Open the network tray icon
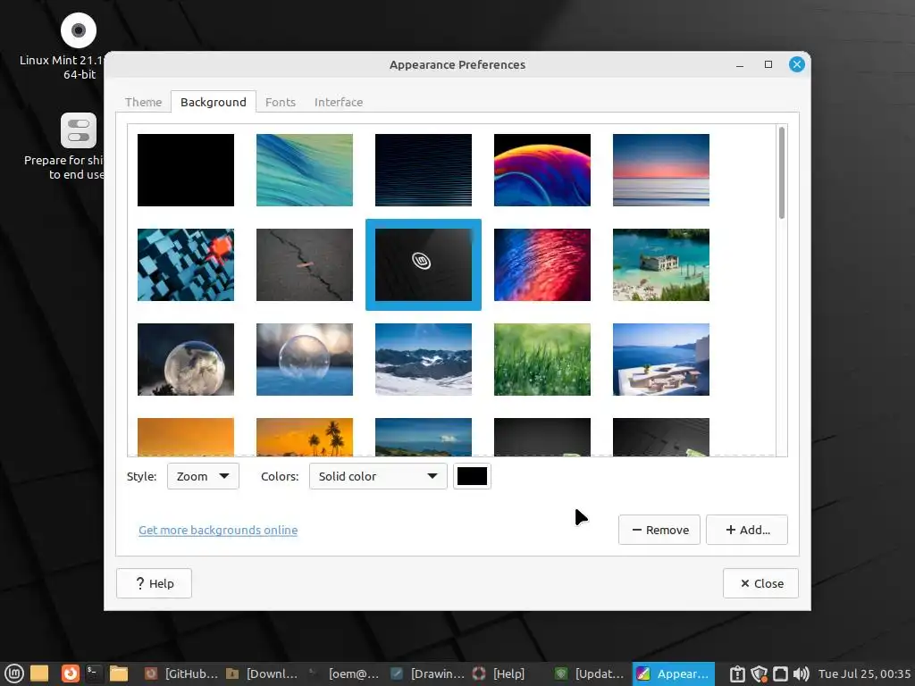The image size is (915, 686). (780, 673)
